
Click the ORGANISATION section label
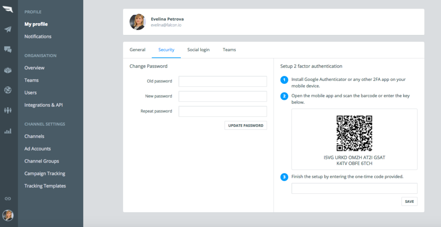tap(40, 55)
